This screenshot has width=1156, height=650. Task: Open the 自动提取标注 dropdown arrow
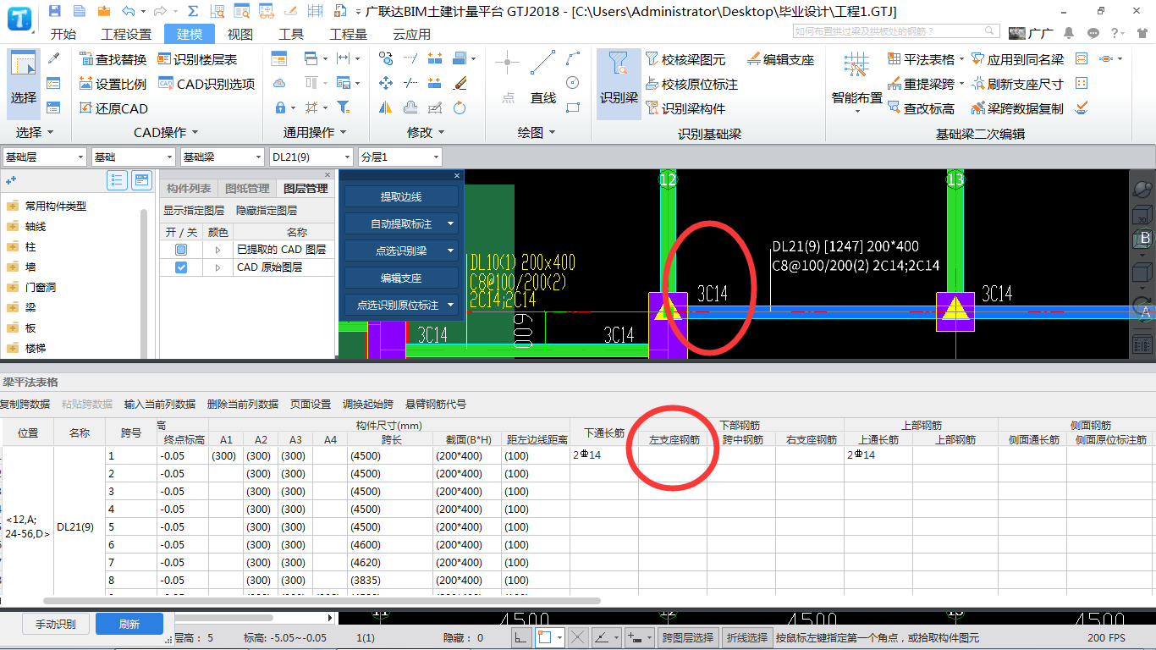click(450, 224)
